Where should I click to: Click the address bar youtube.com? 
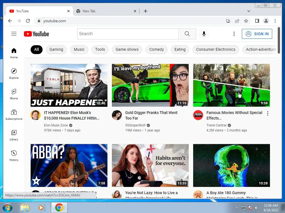(55, 21)
